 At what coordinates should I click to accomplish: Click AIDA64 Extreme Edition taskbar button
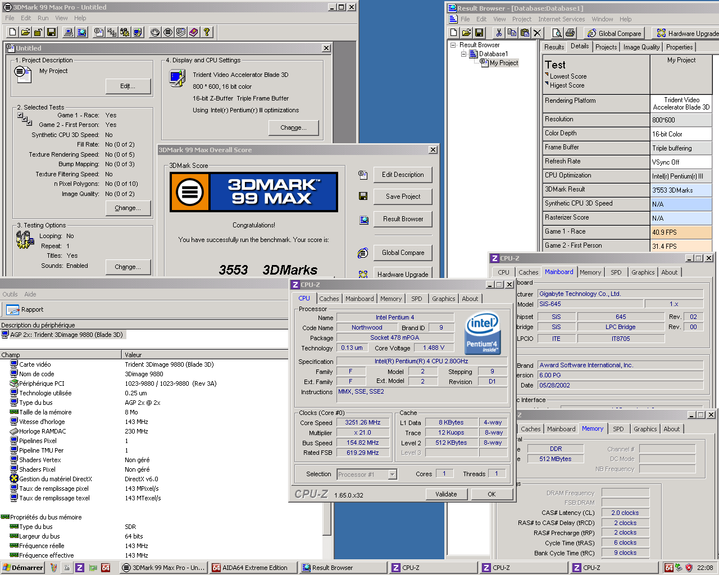coord(253,568)
